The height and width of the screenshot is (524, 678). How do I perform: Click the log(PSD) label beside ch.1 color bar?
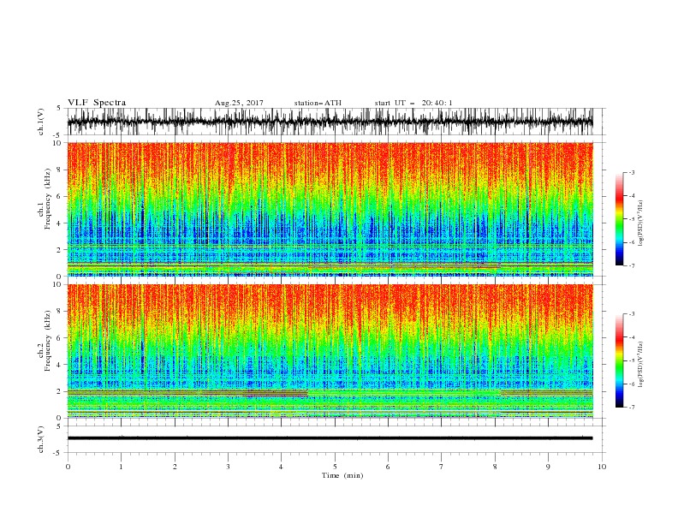coord(641,223)
